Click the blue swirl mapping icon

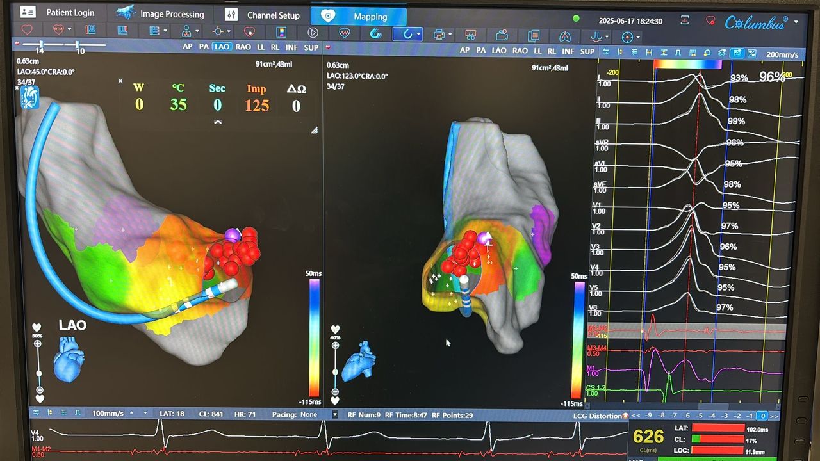click(376, 33)
